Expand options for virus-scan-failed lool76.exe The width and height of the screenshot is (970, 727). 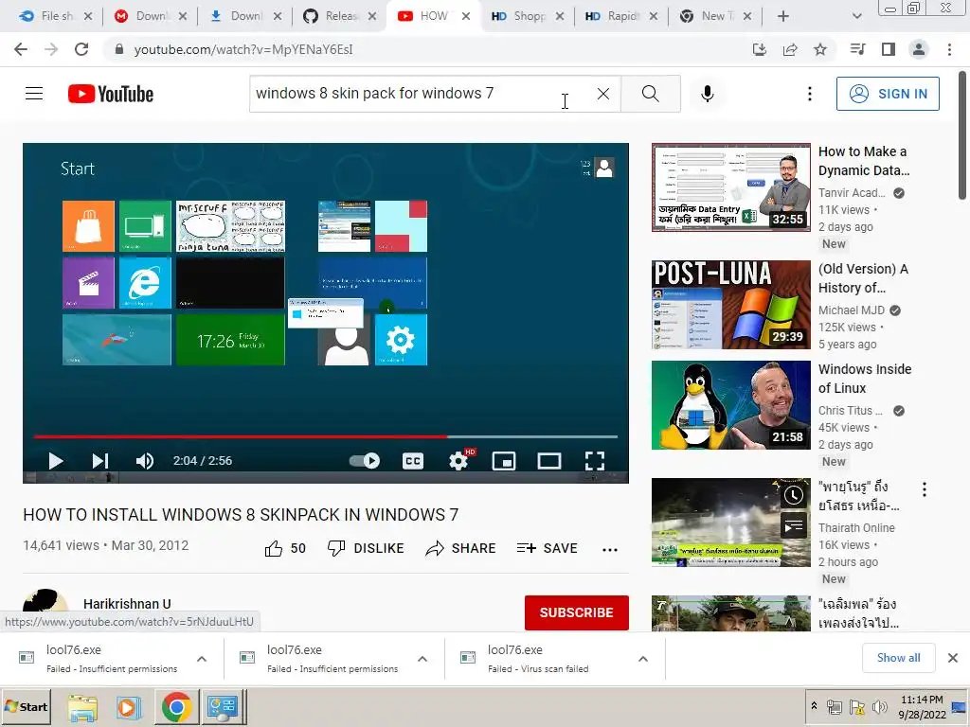tap(643, 659)
